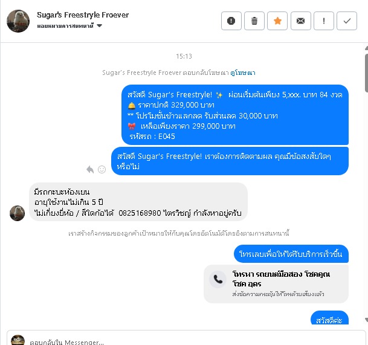Open the โทรหา รถยนต์มือสอง call card
368x345 pixels.
coord(276,284)
